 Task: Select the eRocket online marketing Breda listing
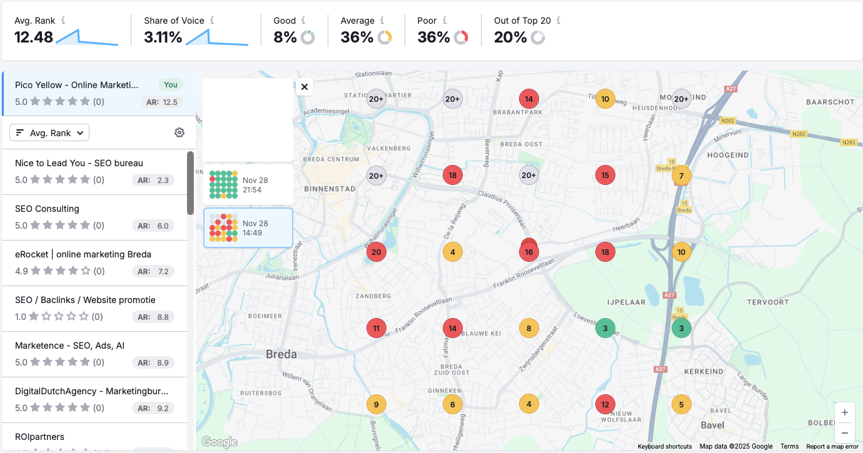coord(94,262)
